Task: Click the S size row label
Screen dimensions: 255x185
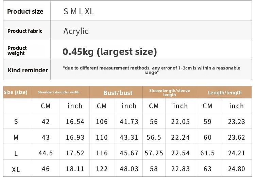Action: [x=16, y=122]
